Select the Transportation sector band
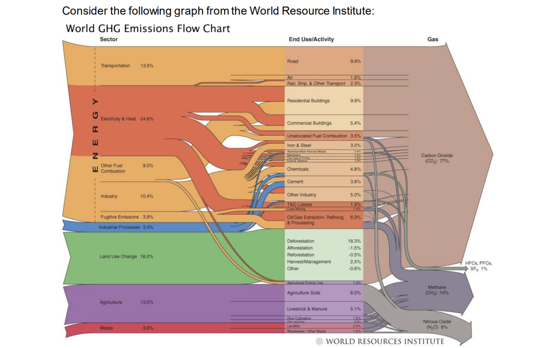The height and width of the screenshot is (348, 554). click(x=115, y=66)
